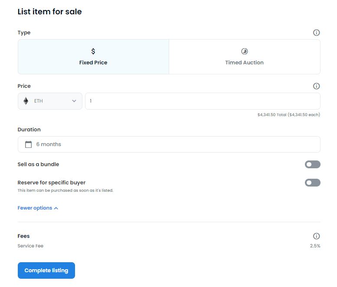This screenshot has width=337, height=287.
Task: Click the Complete listing button
Action: 46,270
